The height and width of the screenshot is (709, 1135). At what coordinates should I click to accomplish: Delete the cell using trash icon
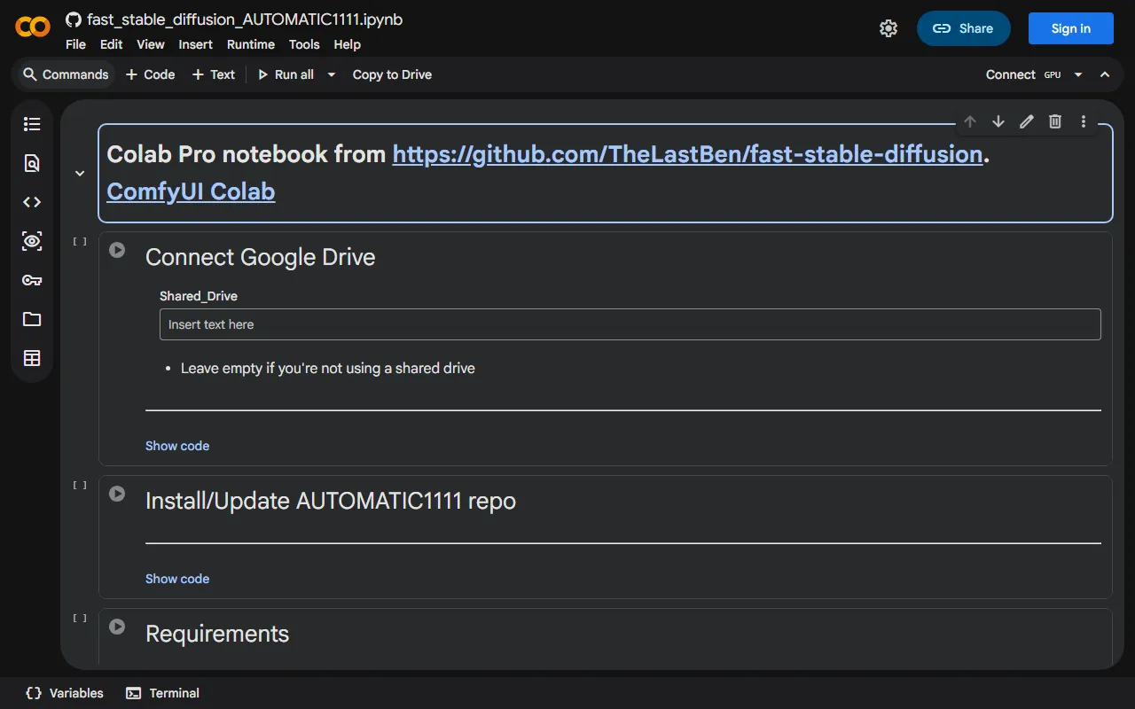coord(1054,122)
